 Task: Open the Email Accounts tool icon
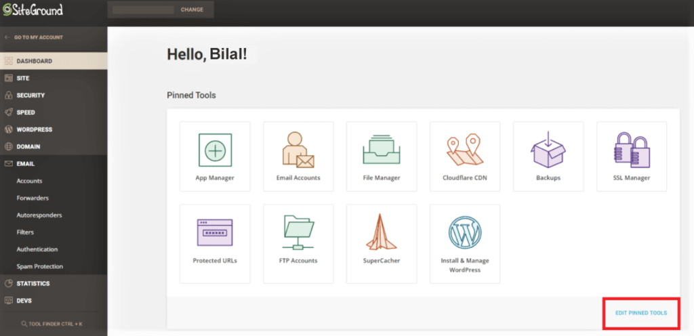click(298, 150)
